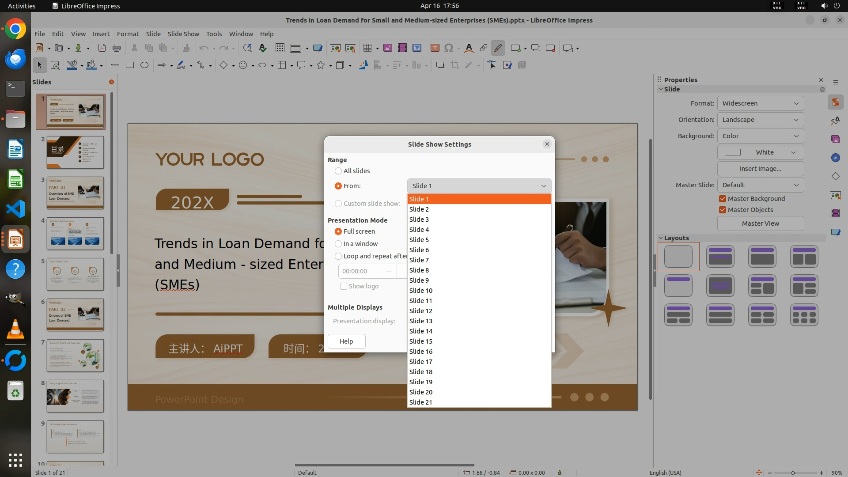Image resolution: width=848 pixels, height=477 pixels.
Task: Open the White background color picker
Action: pos(760,152)
